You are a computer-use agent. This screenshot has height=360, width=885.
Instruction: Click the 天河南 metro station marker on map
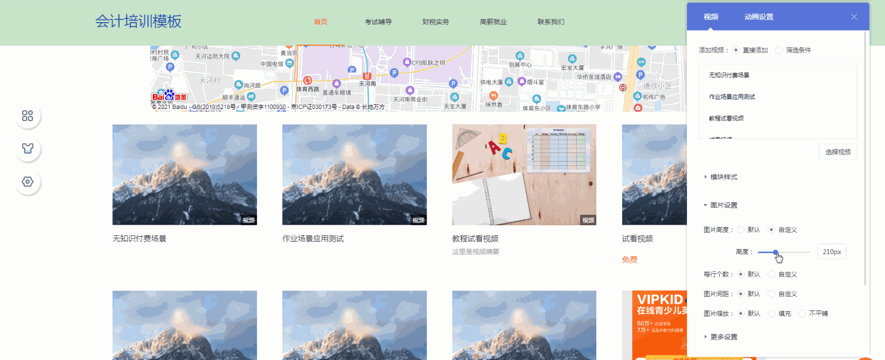(367, 76)
